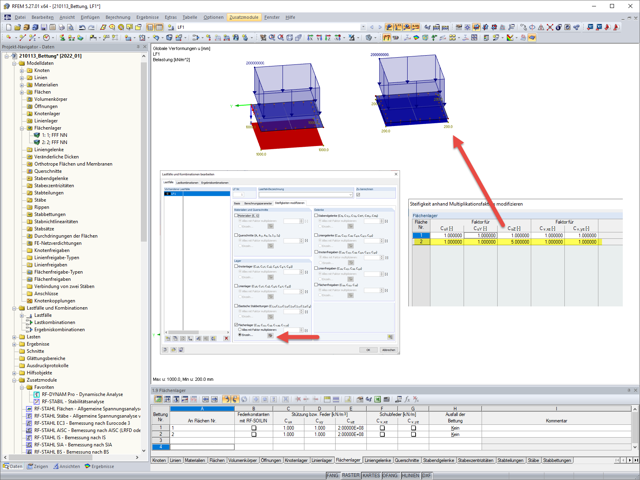Tick Cv,yz Schubfeder checkbox in row 1
Screen dimensions: 640x480
point(413,428)
